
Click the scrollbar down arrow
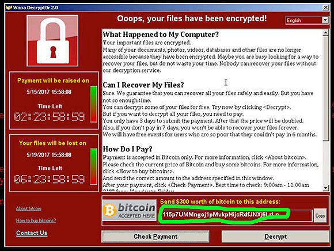(x=326, y=188)
